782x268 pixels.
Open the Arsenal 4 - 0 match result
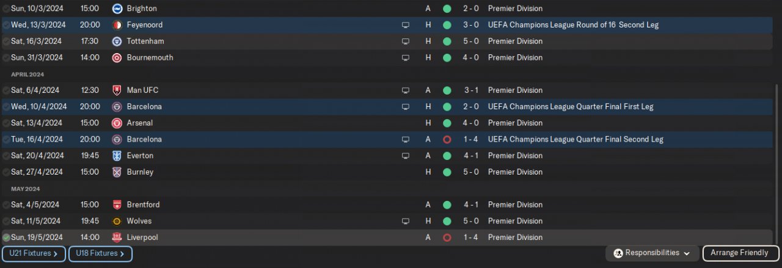(x=470, y=123)
